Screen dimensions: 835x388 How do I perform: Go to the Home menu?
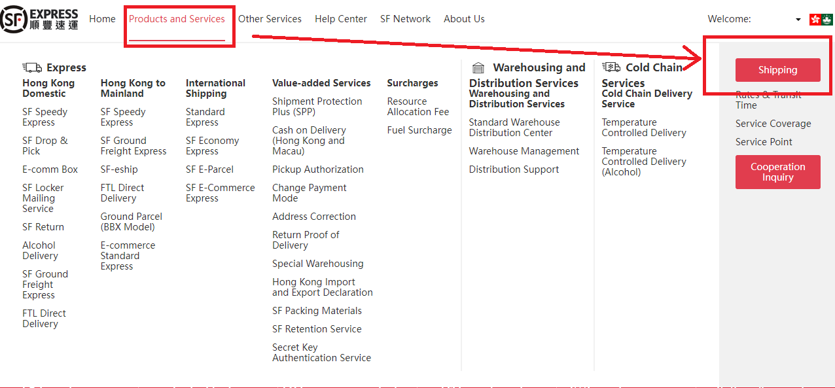[102, 19]
